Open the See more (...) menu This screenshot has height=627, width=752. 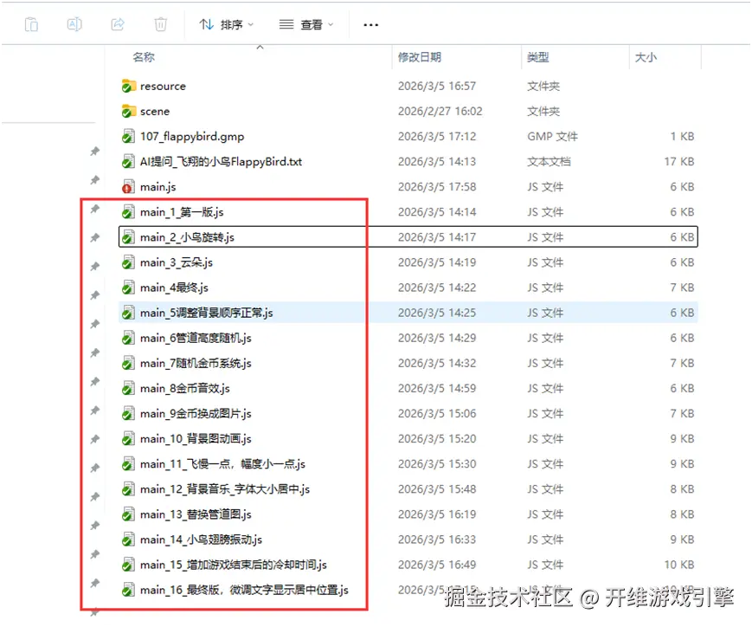pyautogui.click(x=370, y=24)
